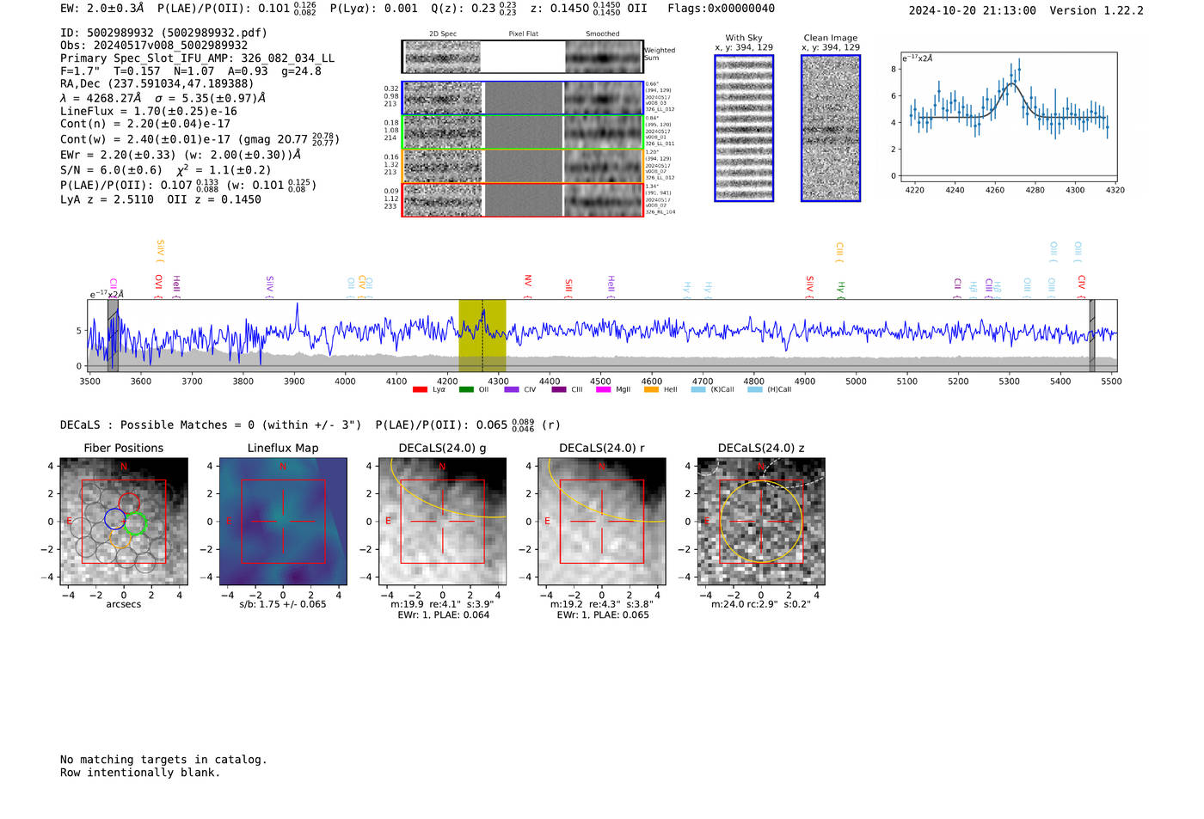This screenshot has height=819, width=1204.
Task: Pick the orange HeII legend swatch
Action: click(x=651, y=389)
